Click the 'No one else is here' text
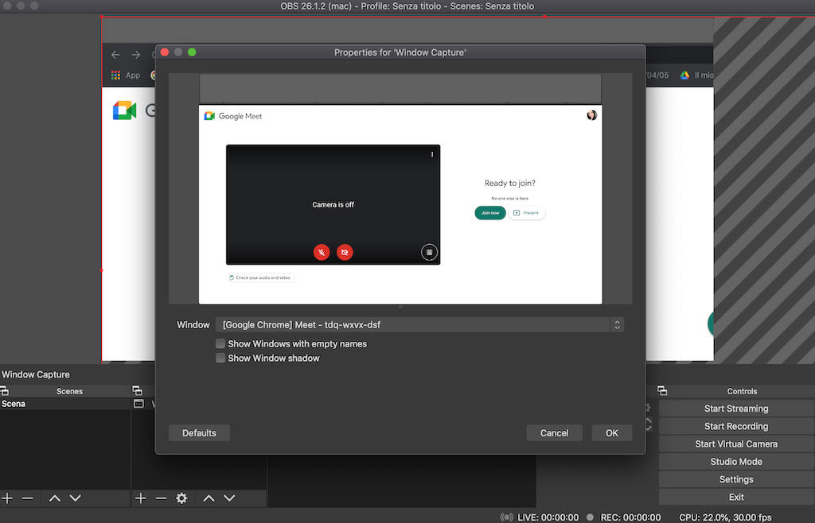This screenshot has width=815, height=523. [x=510, y=198]
